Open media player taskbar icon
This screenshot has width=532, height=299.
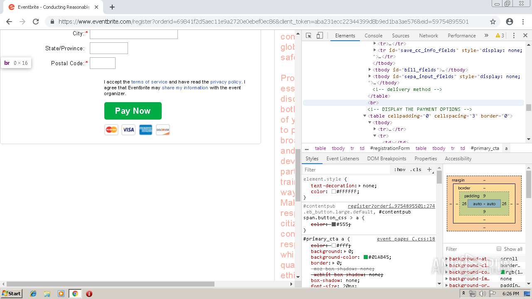tap(61, 294)
